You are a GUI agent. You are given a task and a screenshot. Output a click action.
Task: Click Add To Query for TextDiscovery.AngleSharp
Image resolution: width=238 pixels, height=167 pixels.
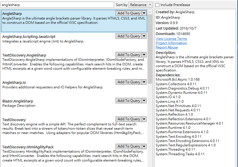[129, 55]
